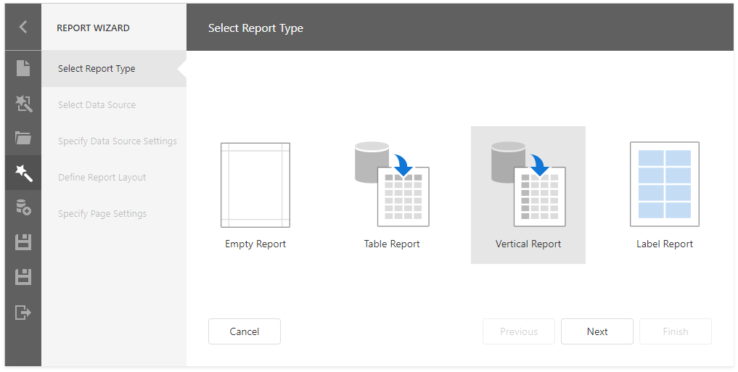Pick the Label Report type

(x=665, y=196)
